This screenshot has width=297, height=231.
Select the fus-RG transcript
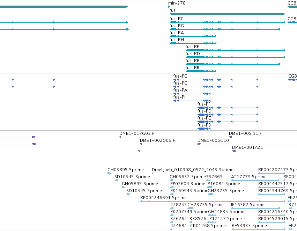tap(225, 29)
